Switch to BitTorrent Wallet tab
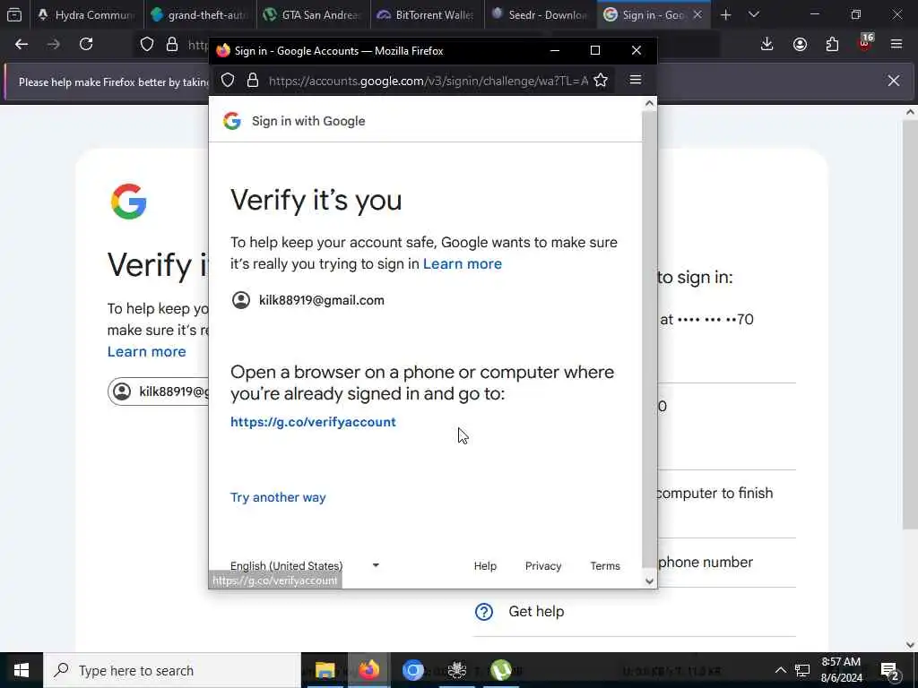This screenshot has width=918, height=688. click(x=427, y=15)
